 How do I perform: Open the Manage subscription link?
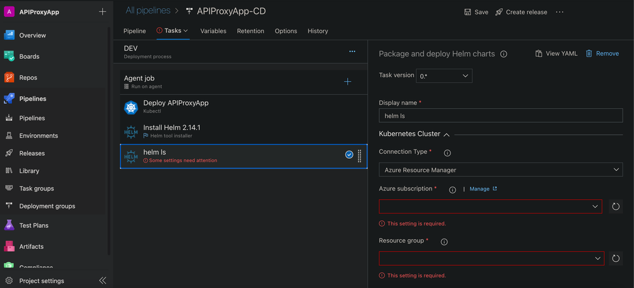point(483,189)
